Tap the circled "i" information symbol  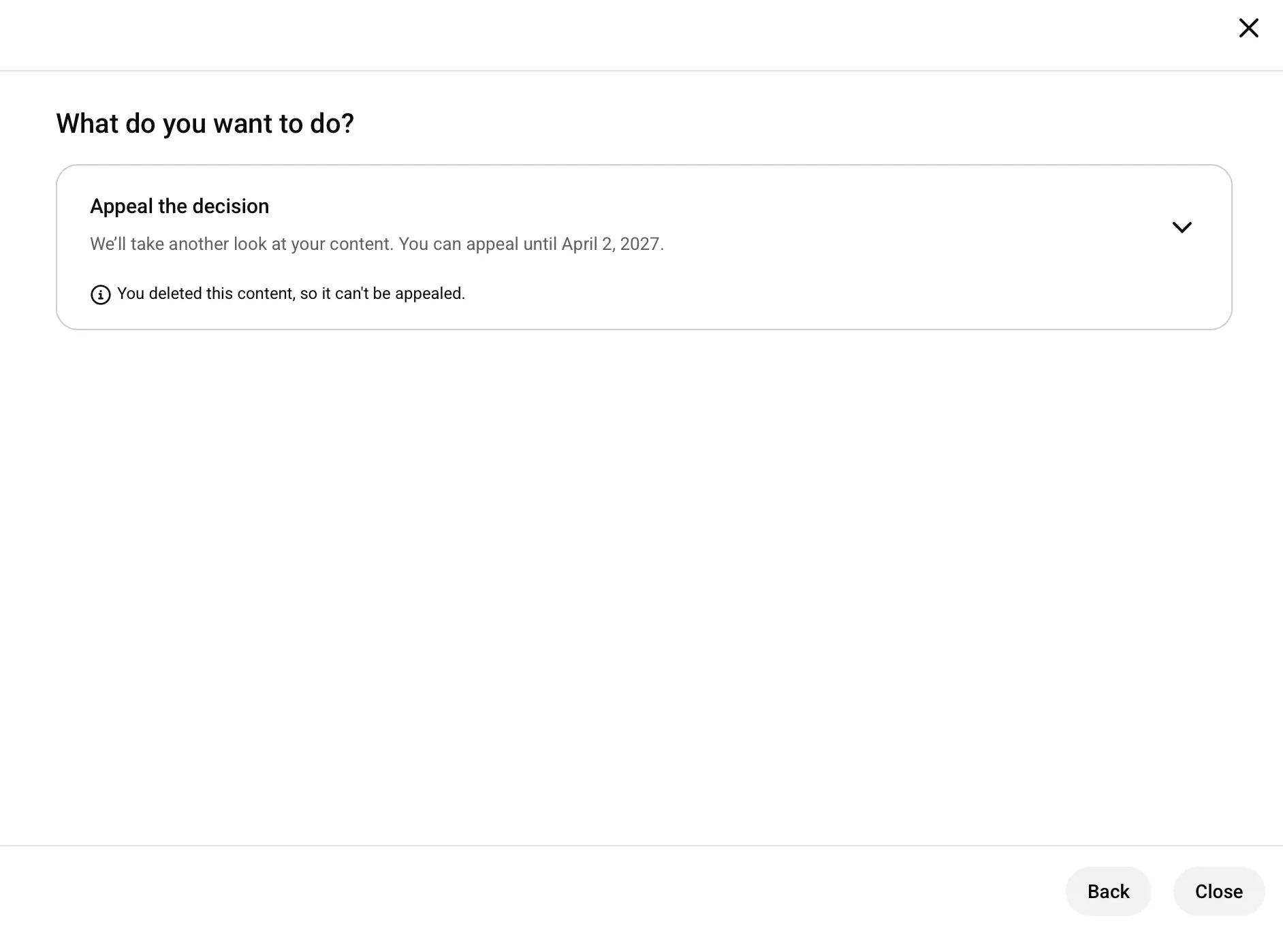click(x=101, y=295)
